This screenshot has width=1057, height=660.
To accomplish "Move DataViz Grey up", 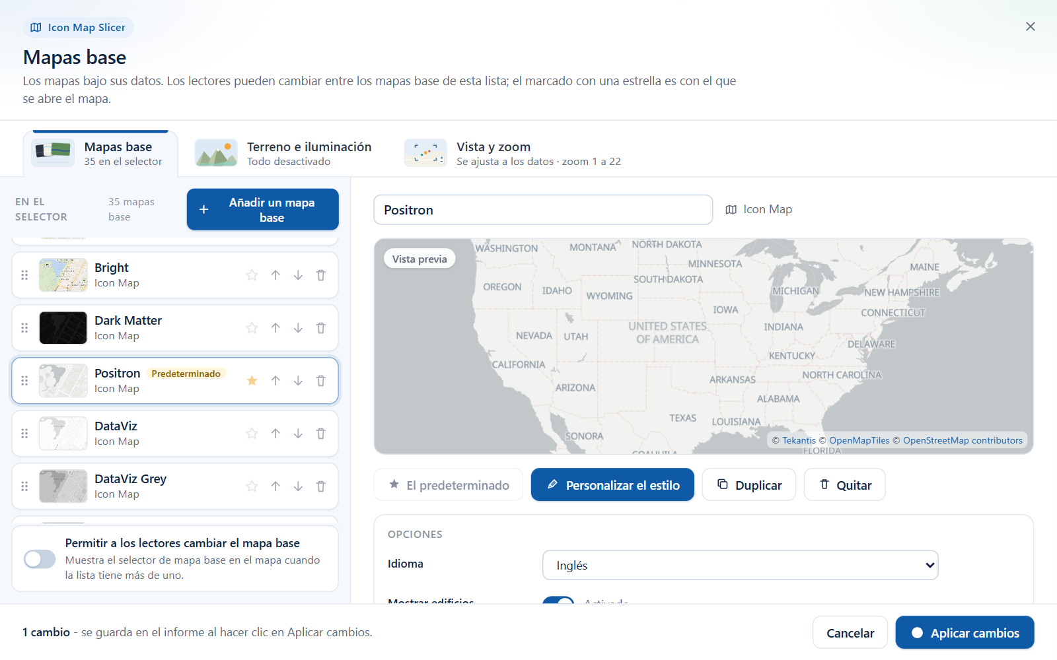I will (x=275, y=486).
